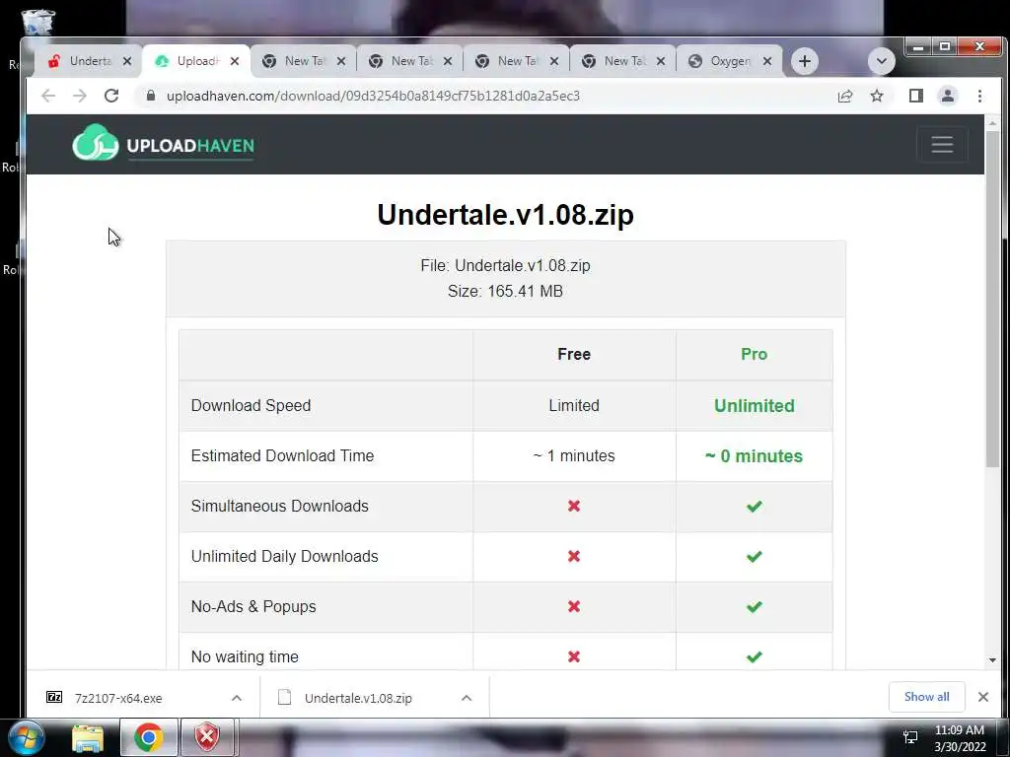Click the page vertical scrollbar thumb
Image resolution: width=1010 pixels, height=757 pixels.
pos(992,298)
